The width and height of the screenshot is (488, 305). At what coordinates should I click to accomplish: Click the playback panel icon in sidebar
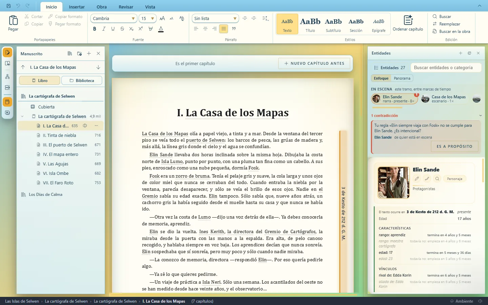7,113
